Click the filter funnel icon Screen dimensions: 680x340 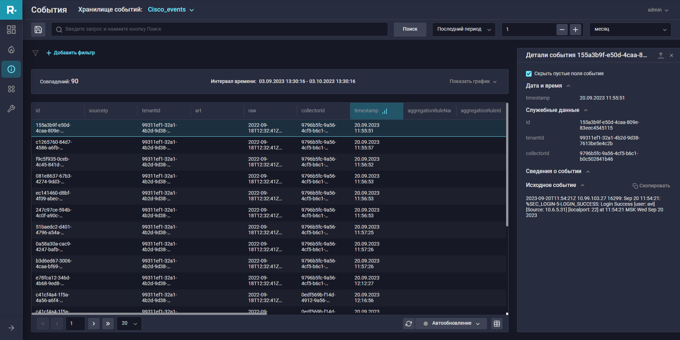35,53
